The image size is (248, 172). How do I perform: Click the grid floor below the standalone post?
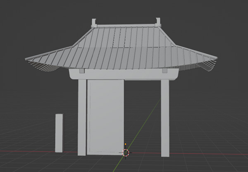(x=59, y=161)
